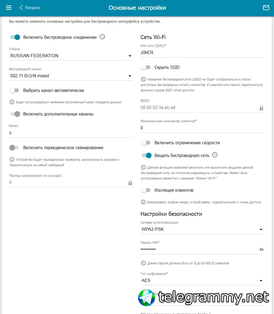Screen dimensions: 274x314
Task: Expand the Беспроводной режим dropdown
Action: point(71,76)
